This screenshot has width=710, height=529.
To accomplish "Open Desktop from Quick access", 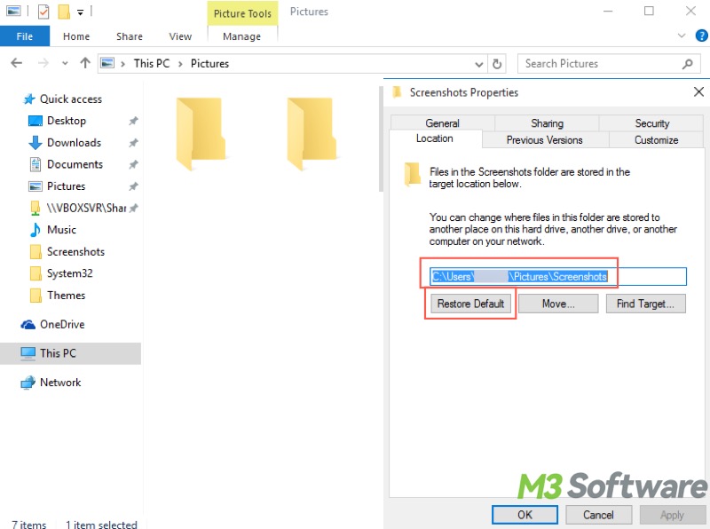I will click(x=66, y=121).
